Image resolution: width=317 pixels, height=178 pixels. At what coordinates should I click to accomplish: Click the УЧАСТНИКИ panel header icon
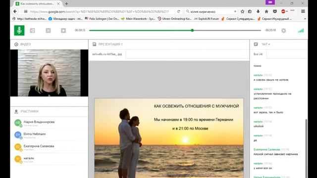[x=16, y=111]
